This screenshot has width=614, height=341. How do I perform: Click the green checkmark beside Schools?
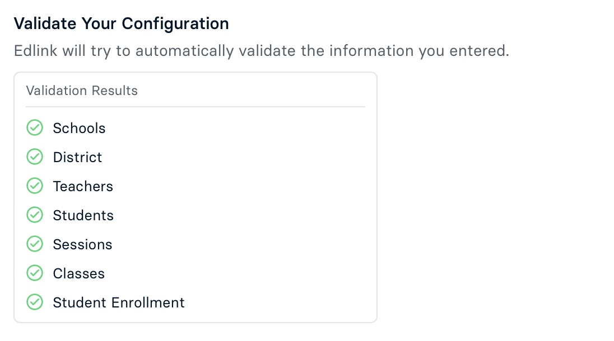(x=35, y=128)
